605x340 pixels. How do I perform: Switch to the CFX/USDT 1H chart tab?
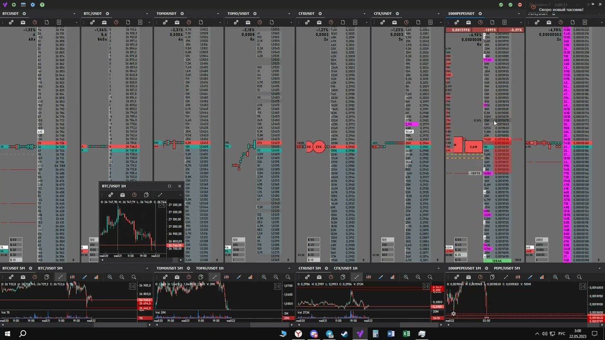pos(346,268)
